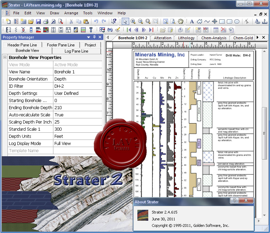
Task: Close the About Strater dialog
Action: pos(246,200)
